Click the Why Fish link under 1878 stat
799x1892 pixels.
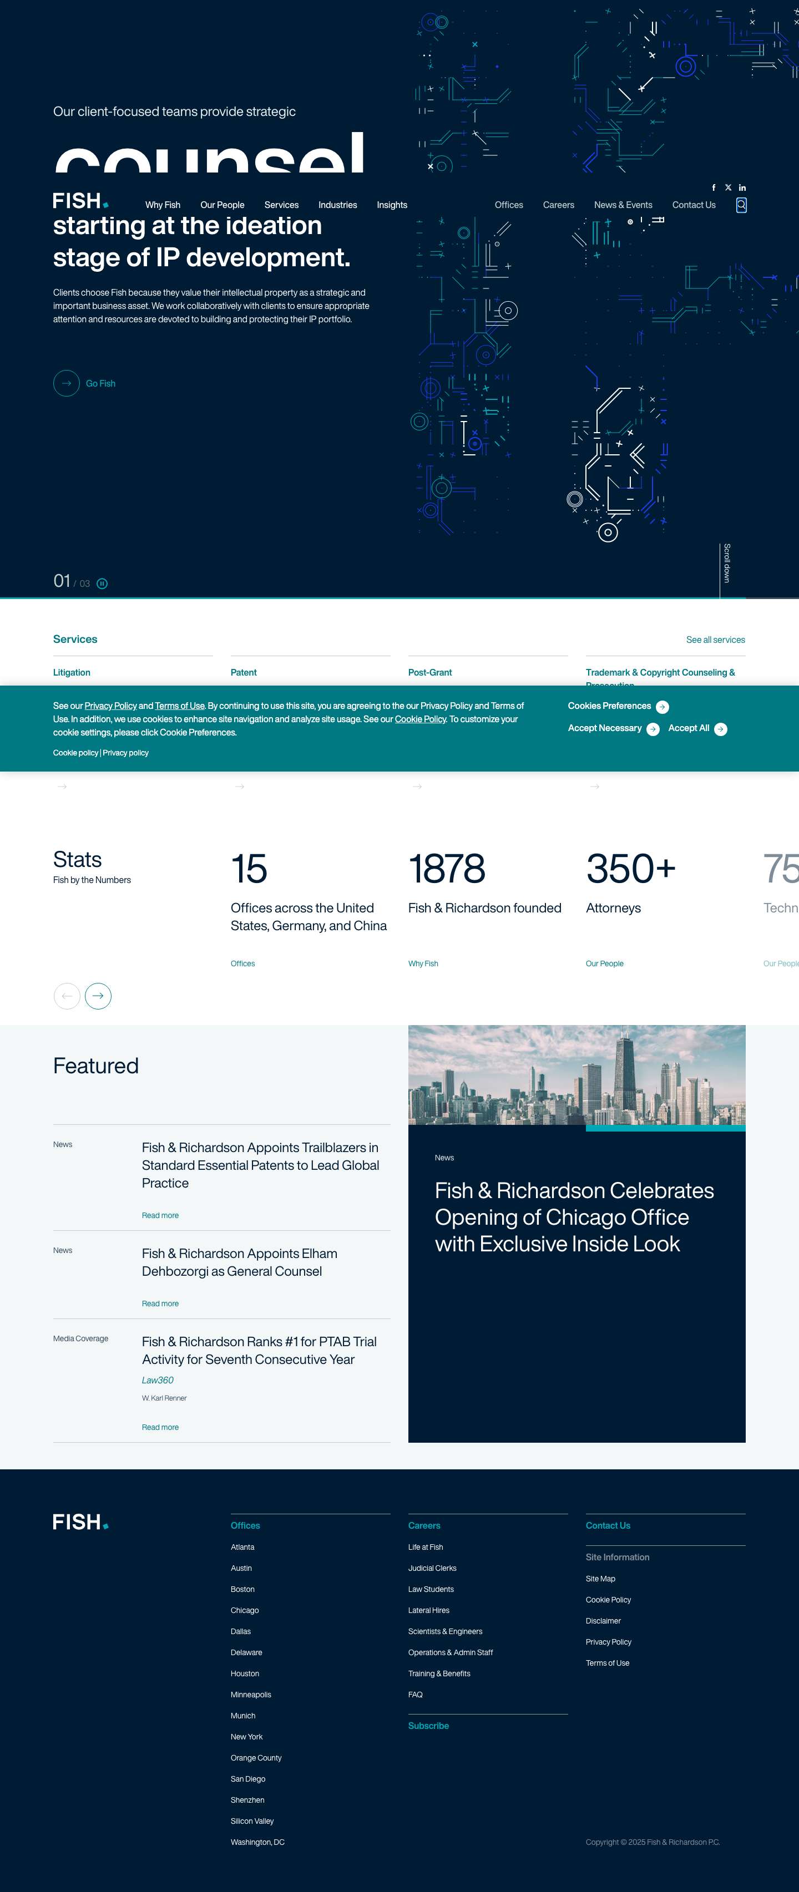pyautogui.click(x=423, y=963)
